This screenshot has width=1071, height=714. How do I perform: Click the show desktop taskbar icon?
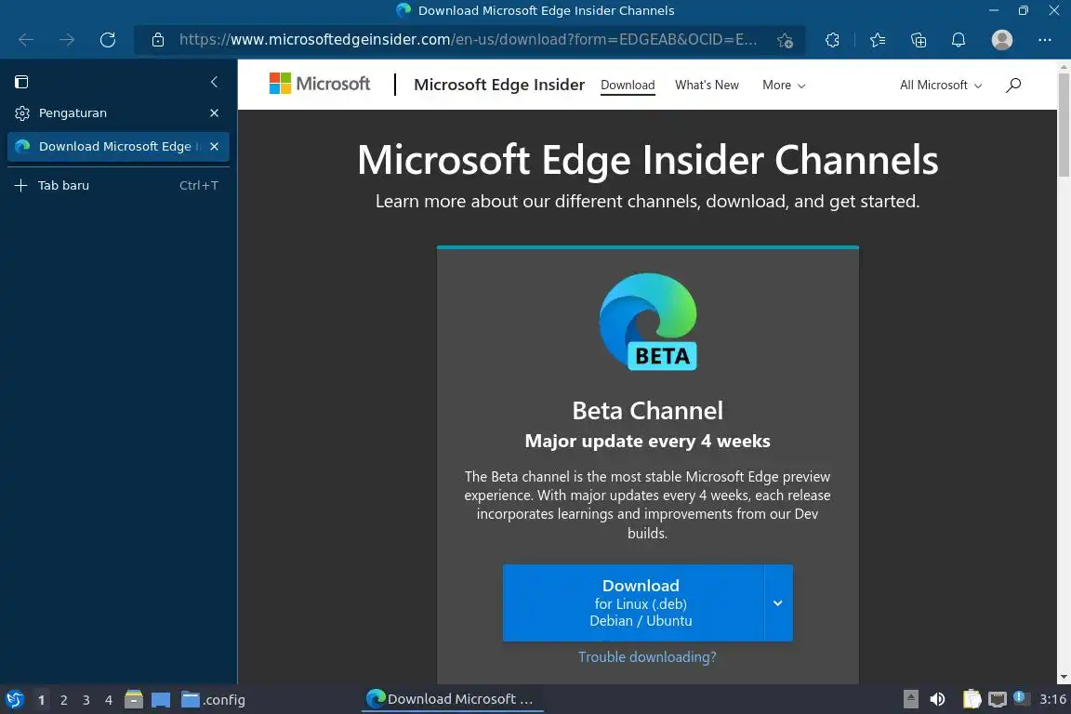point(161,699)
